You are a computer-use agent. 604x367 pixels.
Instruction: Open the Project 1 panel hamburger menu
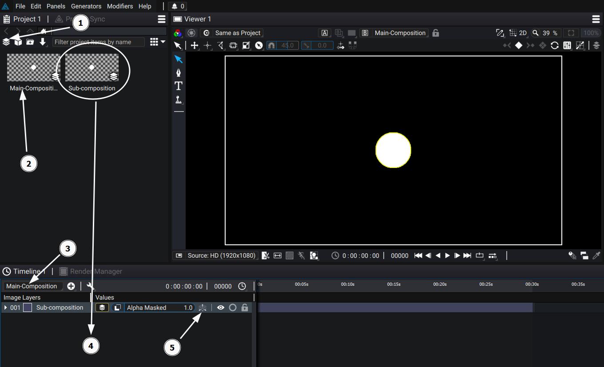pos(162,19)
